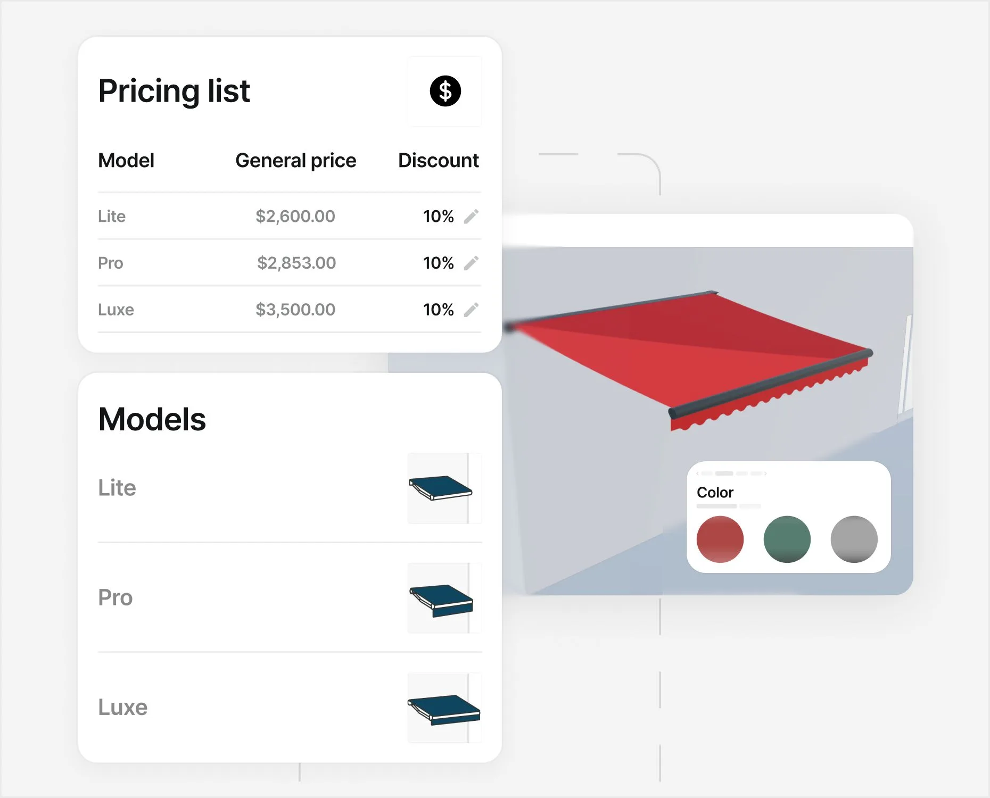
Task: Choose the green color swatch
Action: (x=787, y=539)
